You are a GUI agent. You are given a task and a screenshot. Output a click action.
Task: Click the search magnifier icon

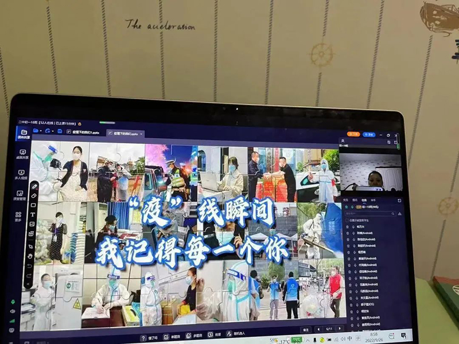(393, 214)
